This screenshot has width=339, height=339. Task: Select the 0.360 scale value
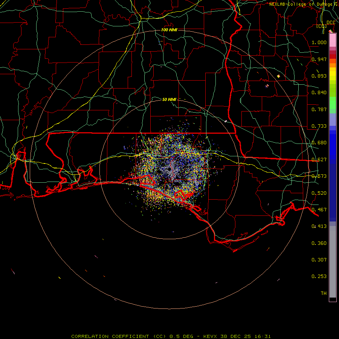tap(319, 243)
